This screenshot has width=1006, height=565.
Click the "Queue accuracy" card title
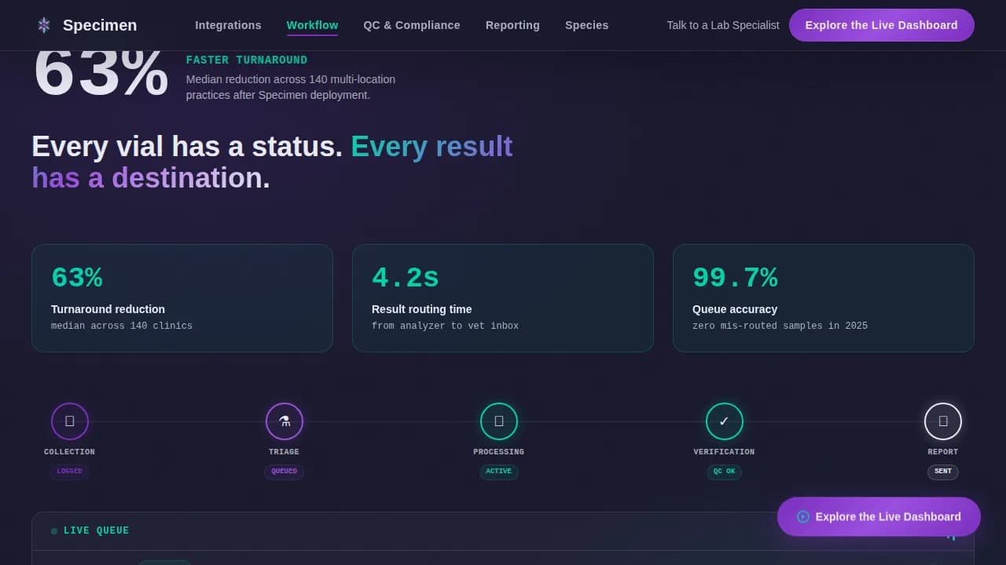[735, 309]
